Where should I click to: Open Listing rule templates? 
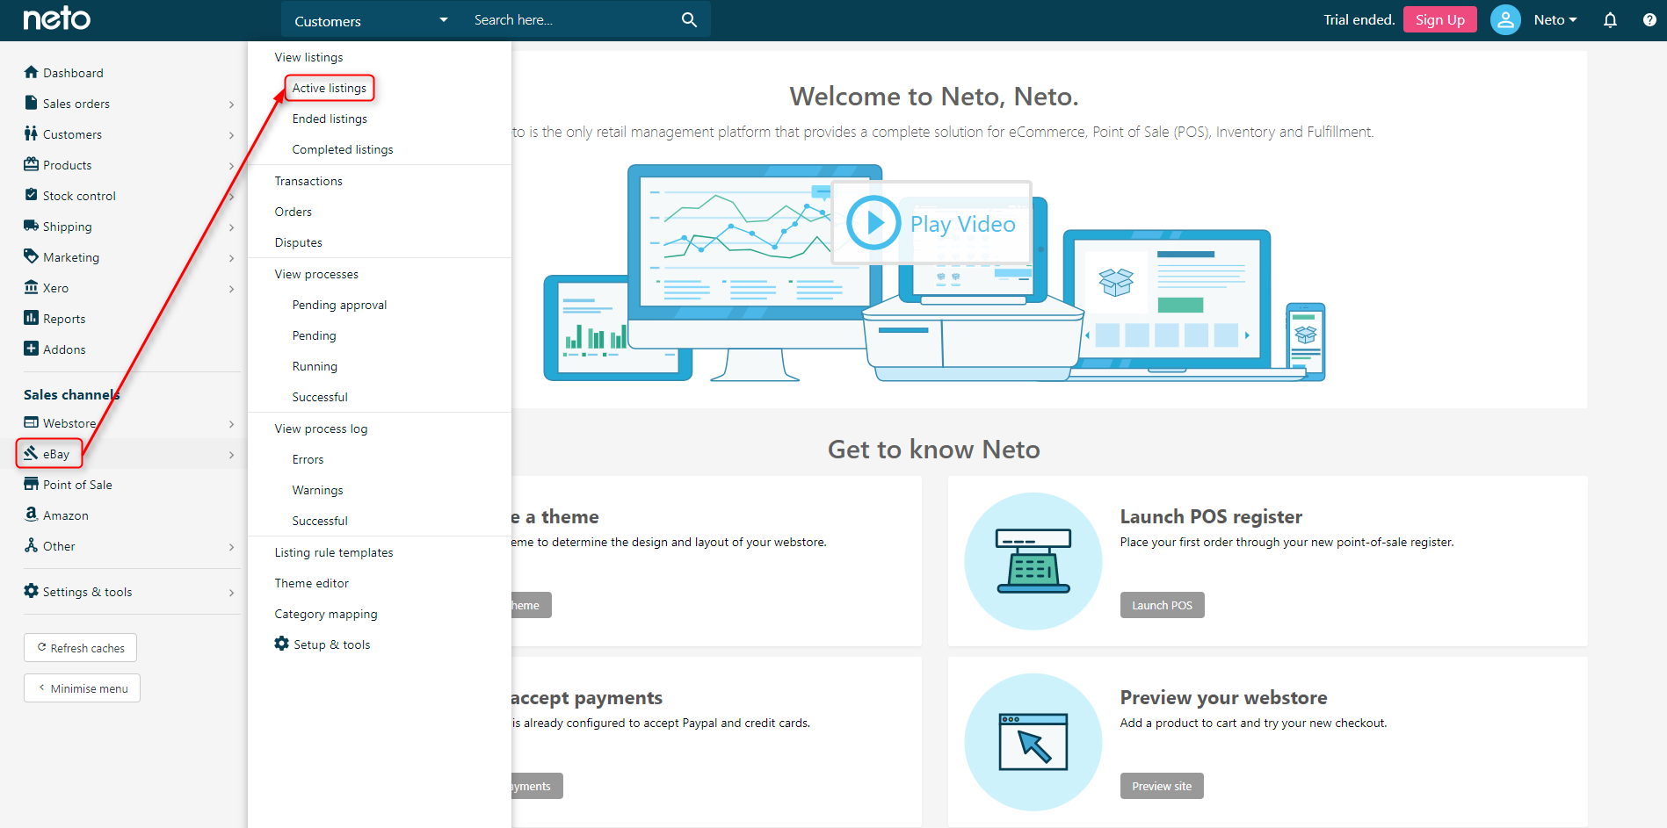334,552
